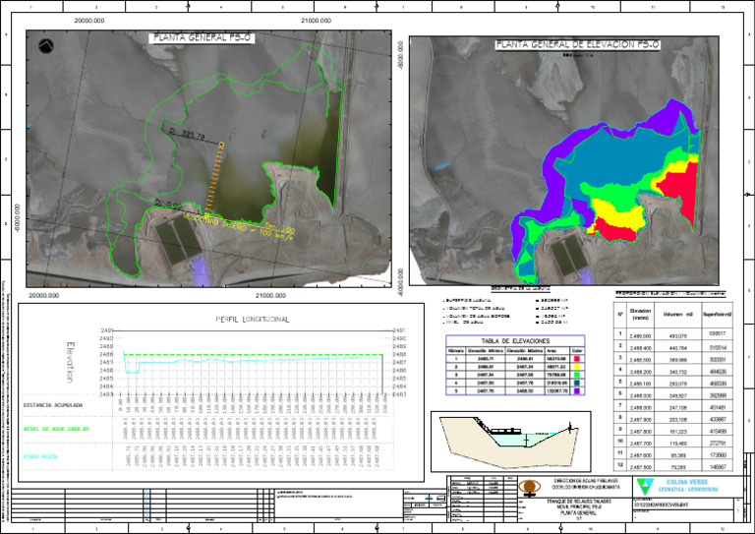The width and height of the screenshot is (755, 534).
Task: Select the cyan FONDO POZON row label
Action: click(x=43, y=454)
